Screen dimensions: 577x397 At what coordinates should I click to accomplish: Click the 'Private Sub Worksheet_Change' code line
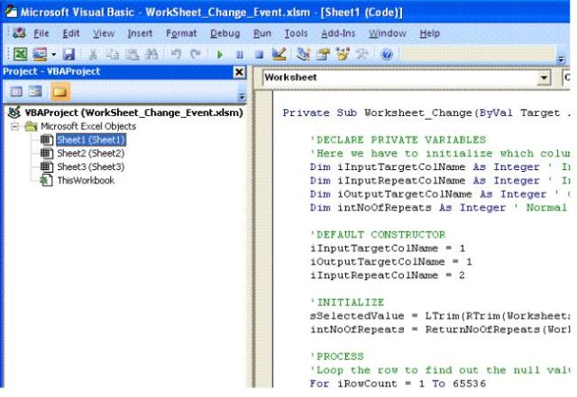pos(426,113)
